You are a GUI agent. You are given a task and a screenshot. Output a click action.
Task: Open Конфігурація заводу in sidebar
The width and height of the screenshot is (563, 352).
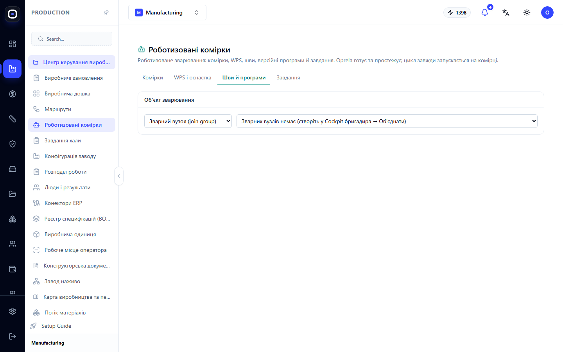pos(72,156)
